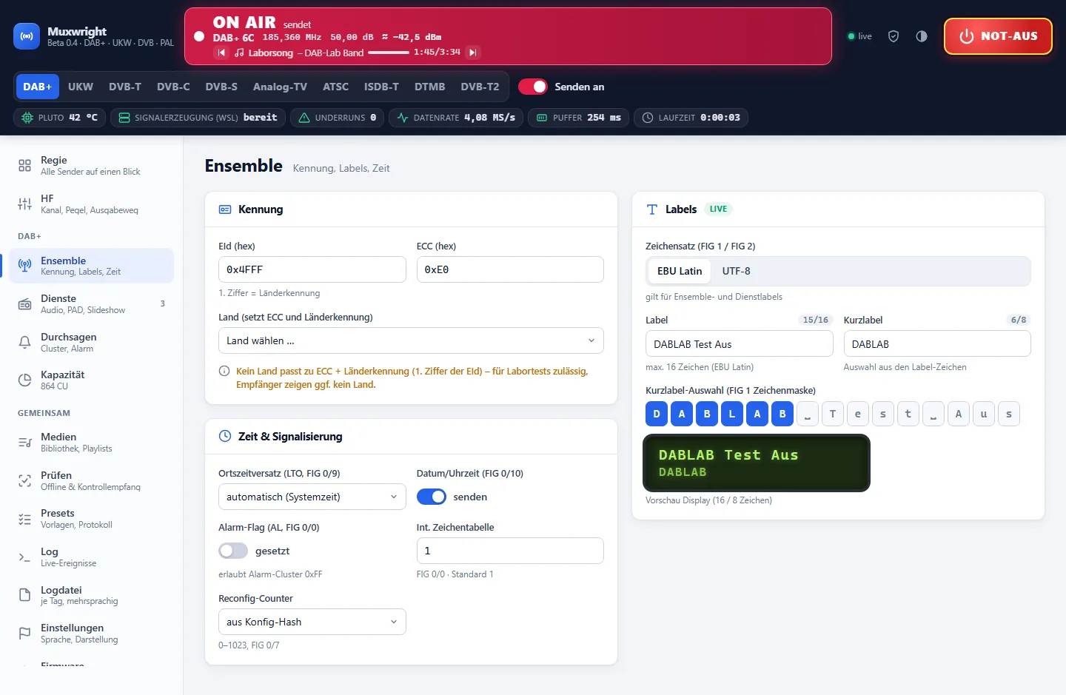Click the shield icon in the header

894,36
